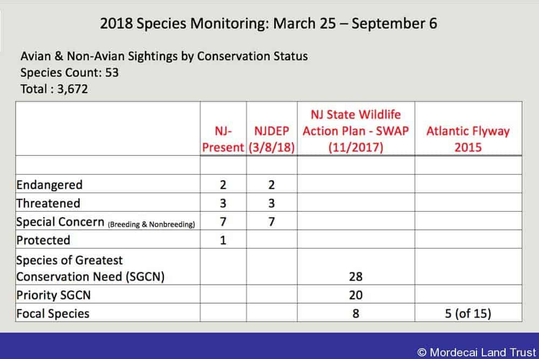
Task: Click the Species Count: 53 text
Action: 70,73
